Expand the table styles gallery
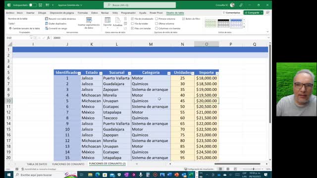317x178 pixels. point(244,27)
